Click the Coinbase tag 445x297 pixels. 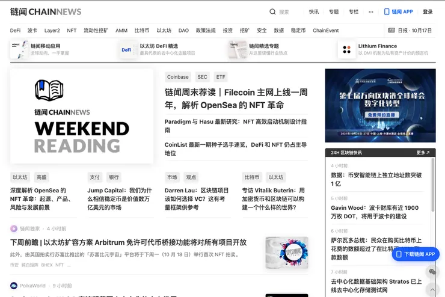[x=177, y=77]
